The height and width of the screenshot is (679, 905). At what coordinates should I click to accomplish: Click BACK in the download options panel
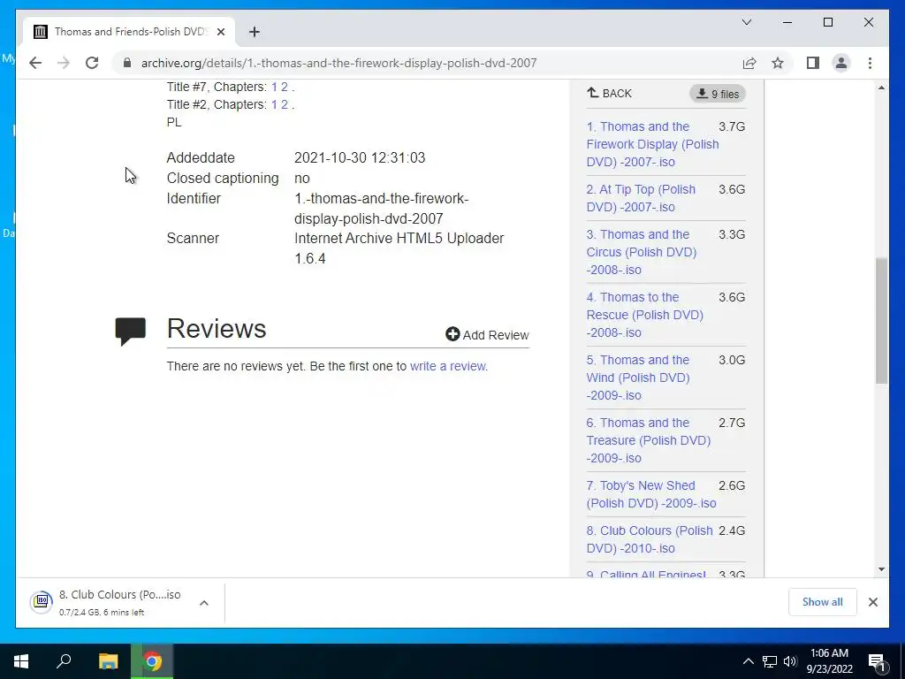[610, 94]
